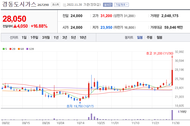Click the 선차트 line chart label
190x126 pixels.
[x=14, y=38]
